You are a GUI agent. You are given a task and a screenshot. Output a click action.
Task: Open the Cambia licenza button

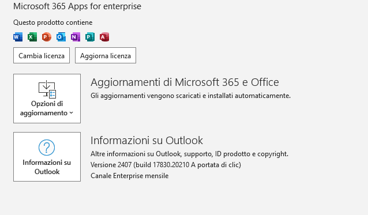click(x=42, y=55)
